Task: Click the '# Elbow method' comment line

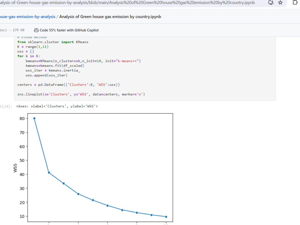Action: (33, 37)
